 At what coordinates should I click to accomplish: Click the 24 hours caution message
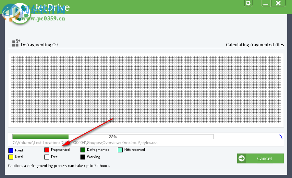coord(59,166)
